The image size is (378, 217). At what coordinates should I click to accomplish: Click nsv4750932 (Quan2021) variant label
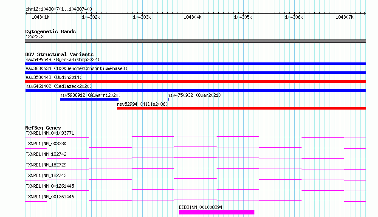(x=194, y=95)
